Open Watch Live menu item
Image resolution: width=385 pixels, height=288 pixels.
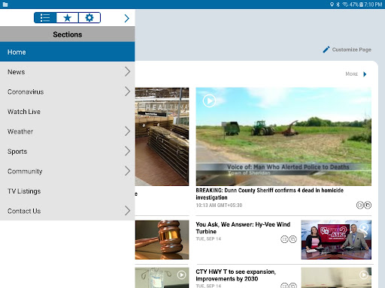(67, 112)
